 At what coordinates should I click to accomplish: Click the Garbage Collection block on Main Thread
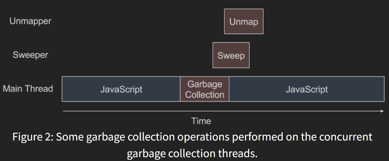click(204, 89)
